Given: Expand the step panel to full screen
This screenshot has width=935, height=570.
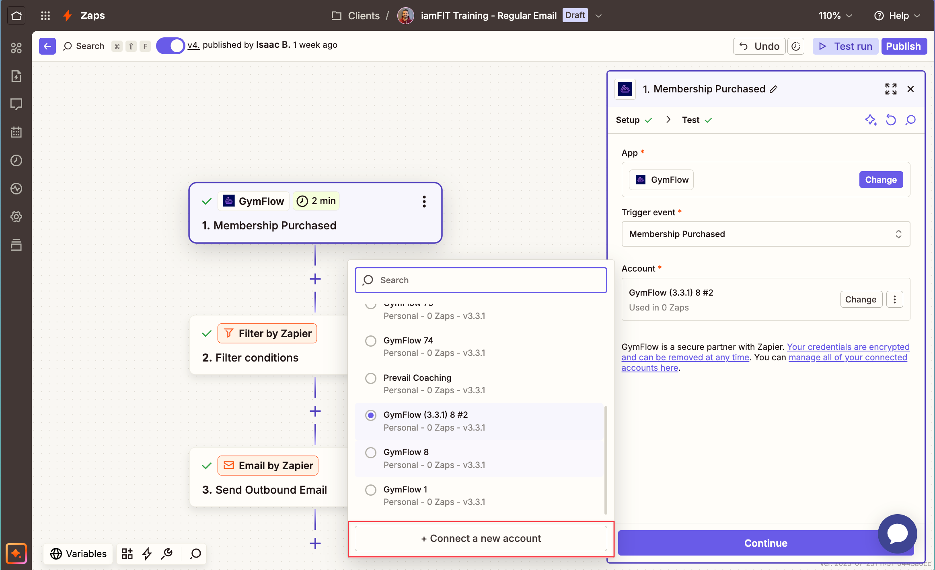Looking at the screenshot, I should [x=891, y=89].
